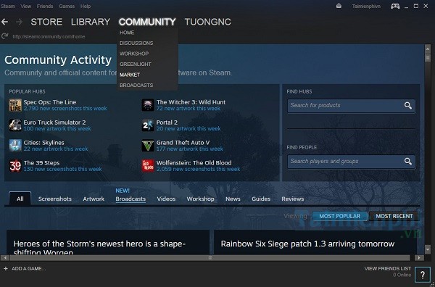This screenshot has width=435, height=287.
Task: Click the Portal 2 hub icon
Action: coord(148,125)
